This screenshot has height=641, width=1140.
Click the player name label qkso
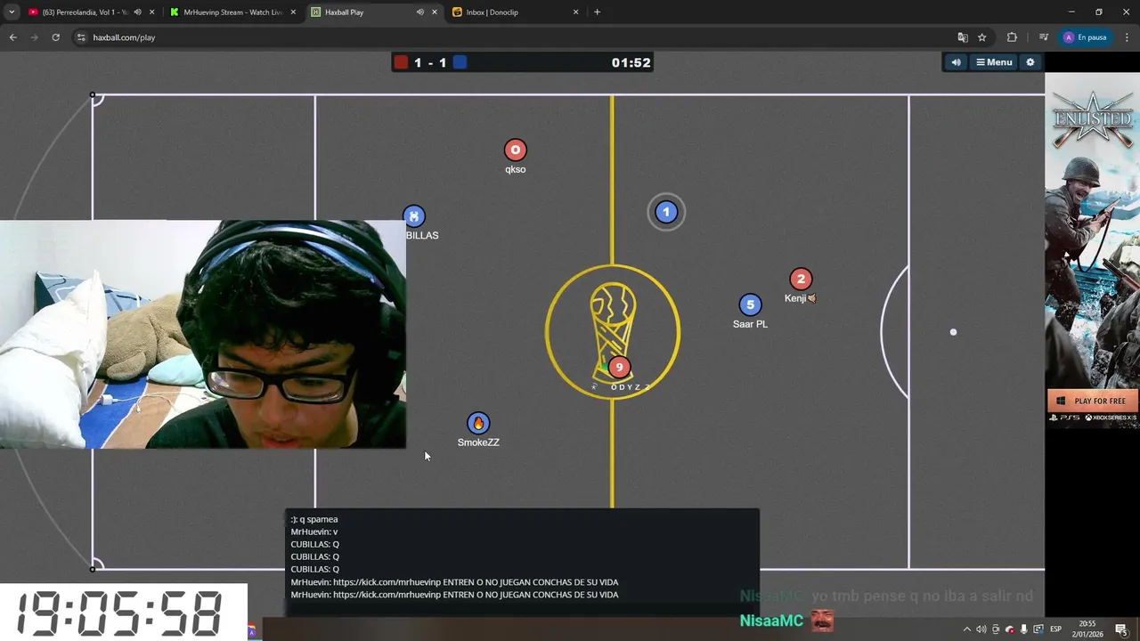(515, 169)
